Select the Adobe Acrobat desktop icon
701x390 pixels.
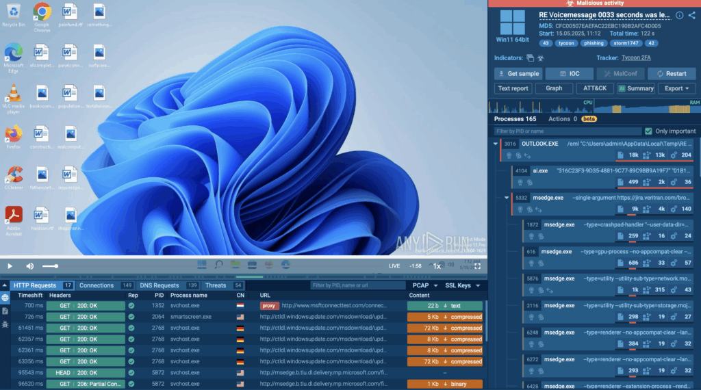[14, 221]
